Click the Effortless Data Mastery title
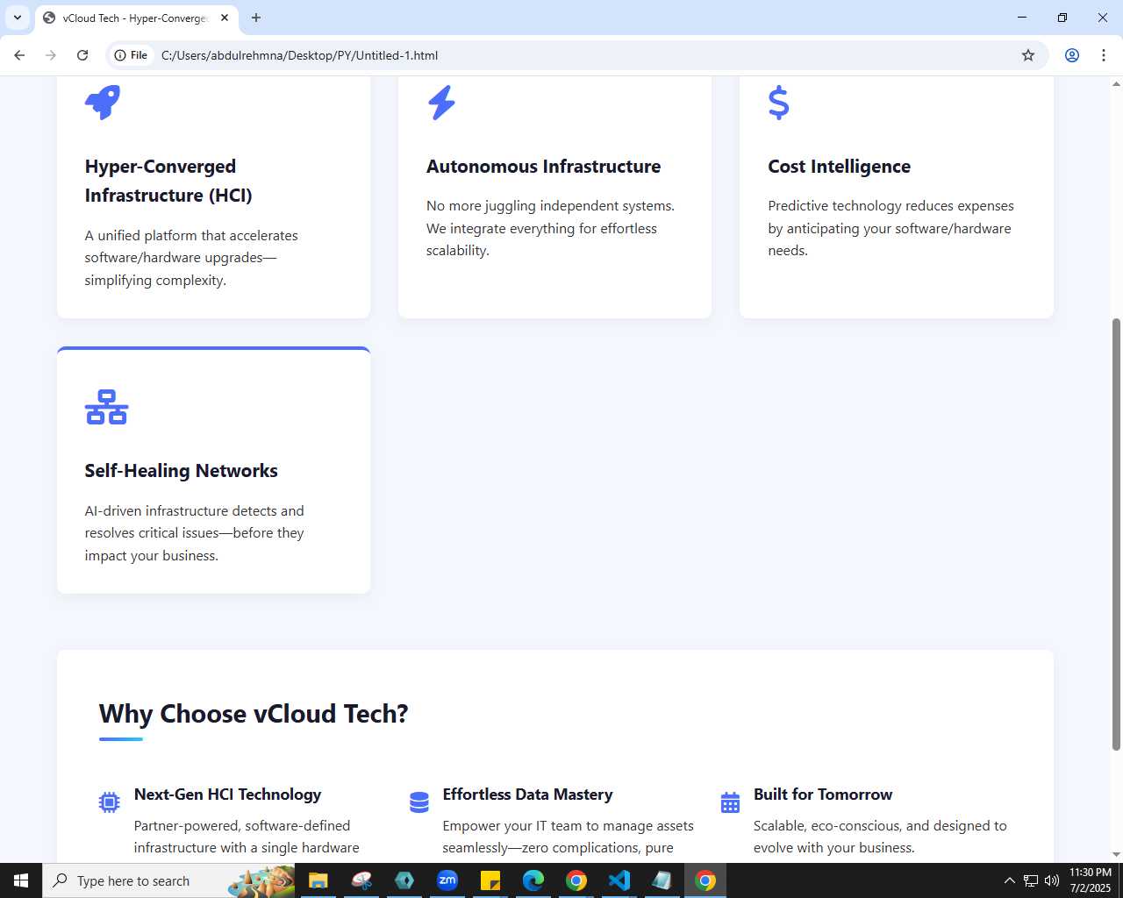The width and height of the screenshot is (1123, 898). [x=527, y=795]
